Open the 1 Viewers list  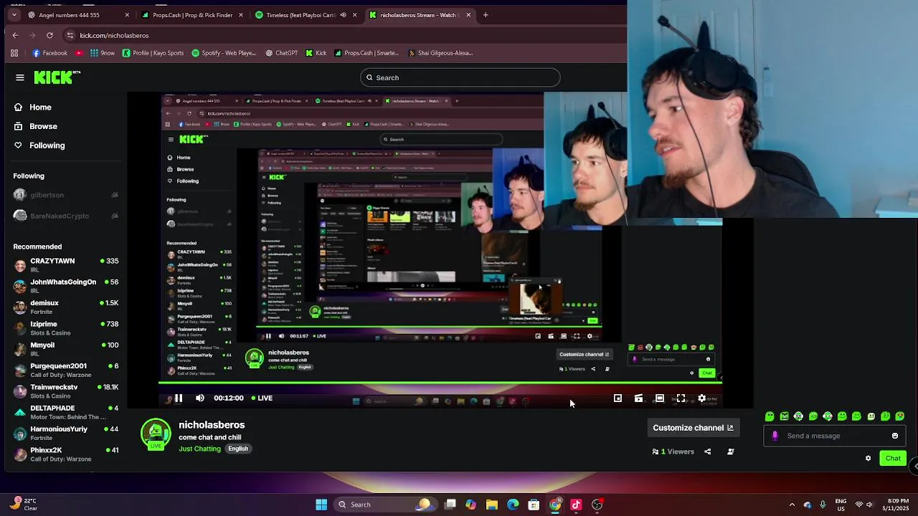(673, 451)
